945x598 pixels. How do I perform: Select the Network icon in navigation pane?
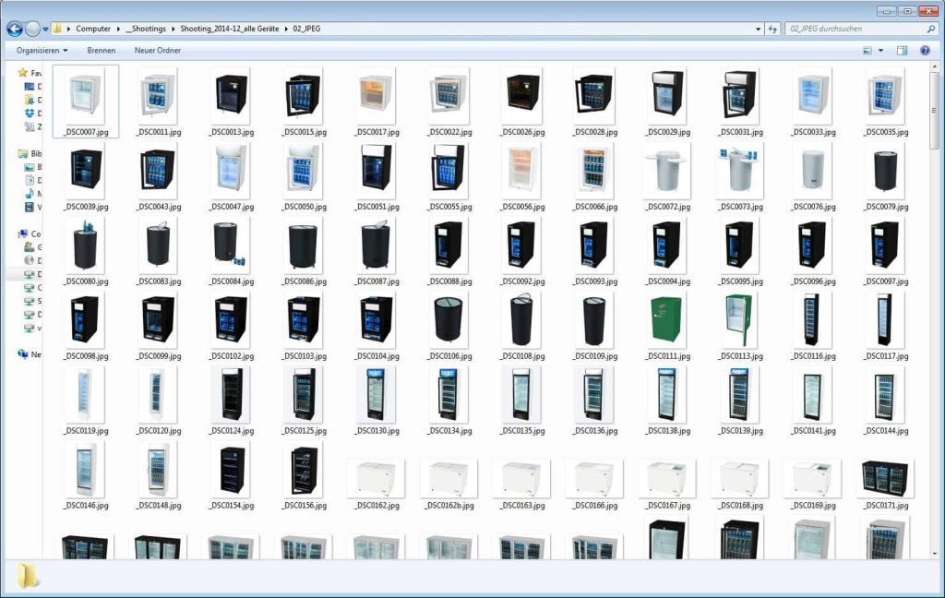(24, 353)
